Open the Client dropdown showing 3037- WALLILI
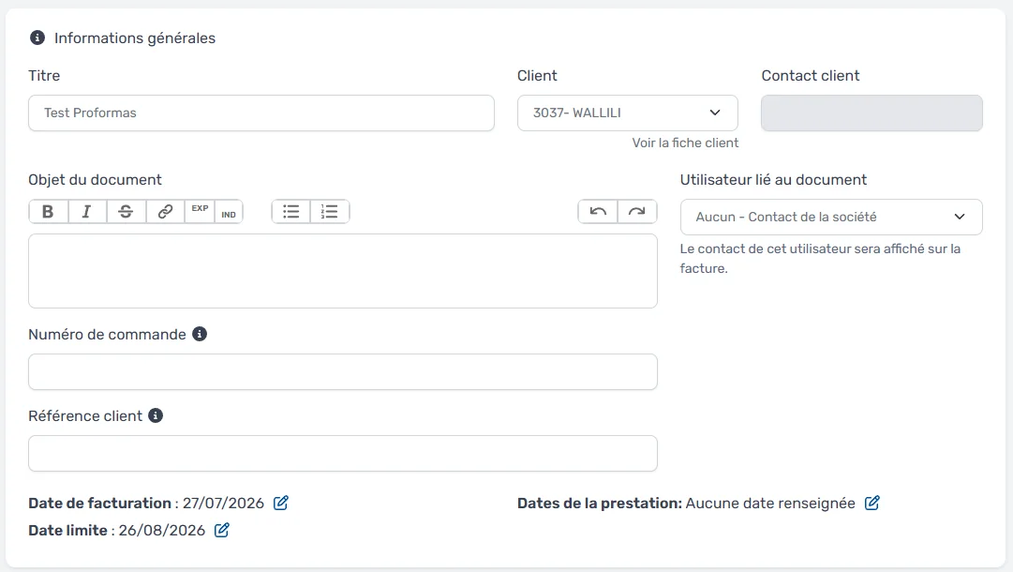The image size is (1013, 572). (x=627, y=113)
